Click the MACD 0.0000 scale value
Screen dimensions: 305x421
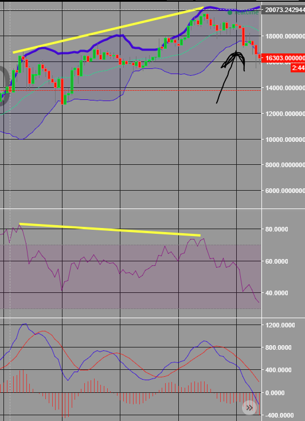[x=275, y=393]
